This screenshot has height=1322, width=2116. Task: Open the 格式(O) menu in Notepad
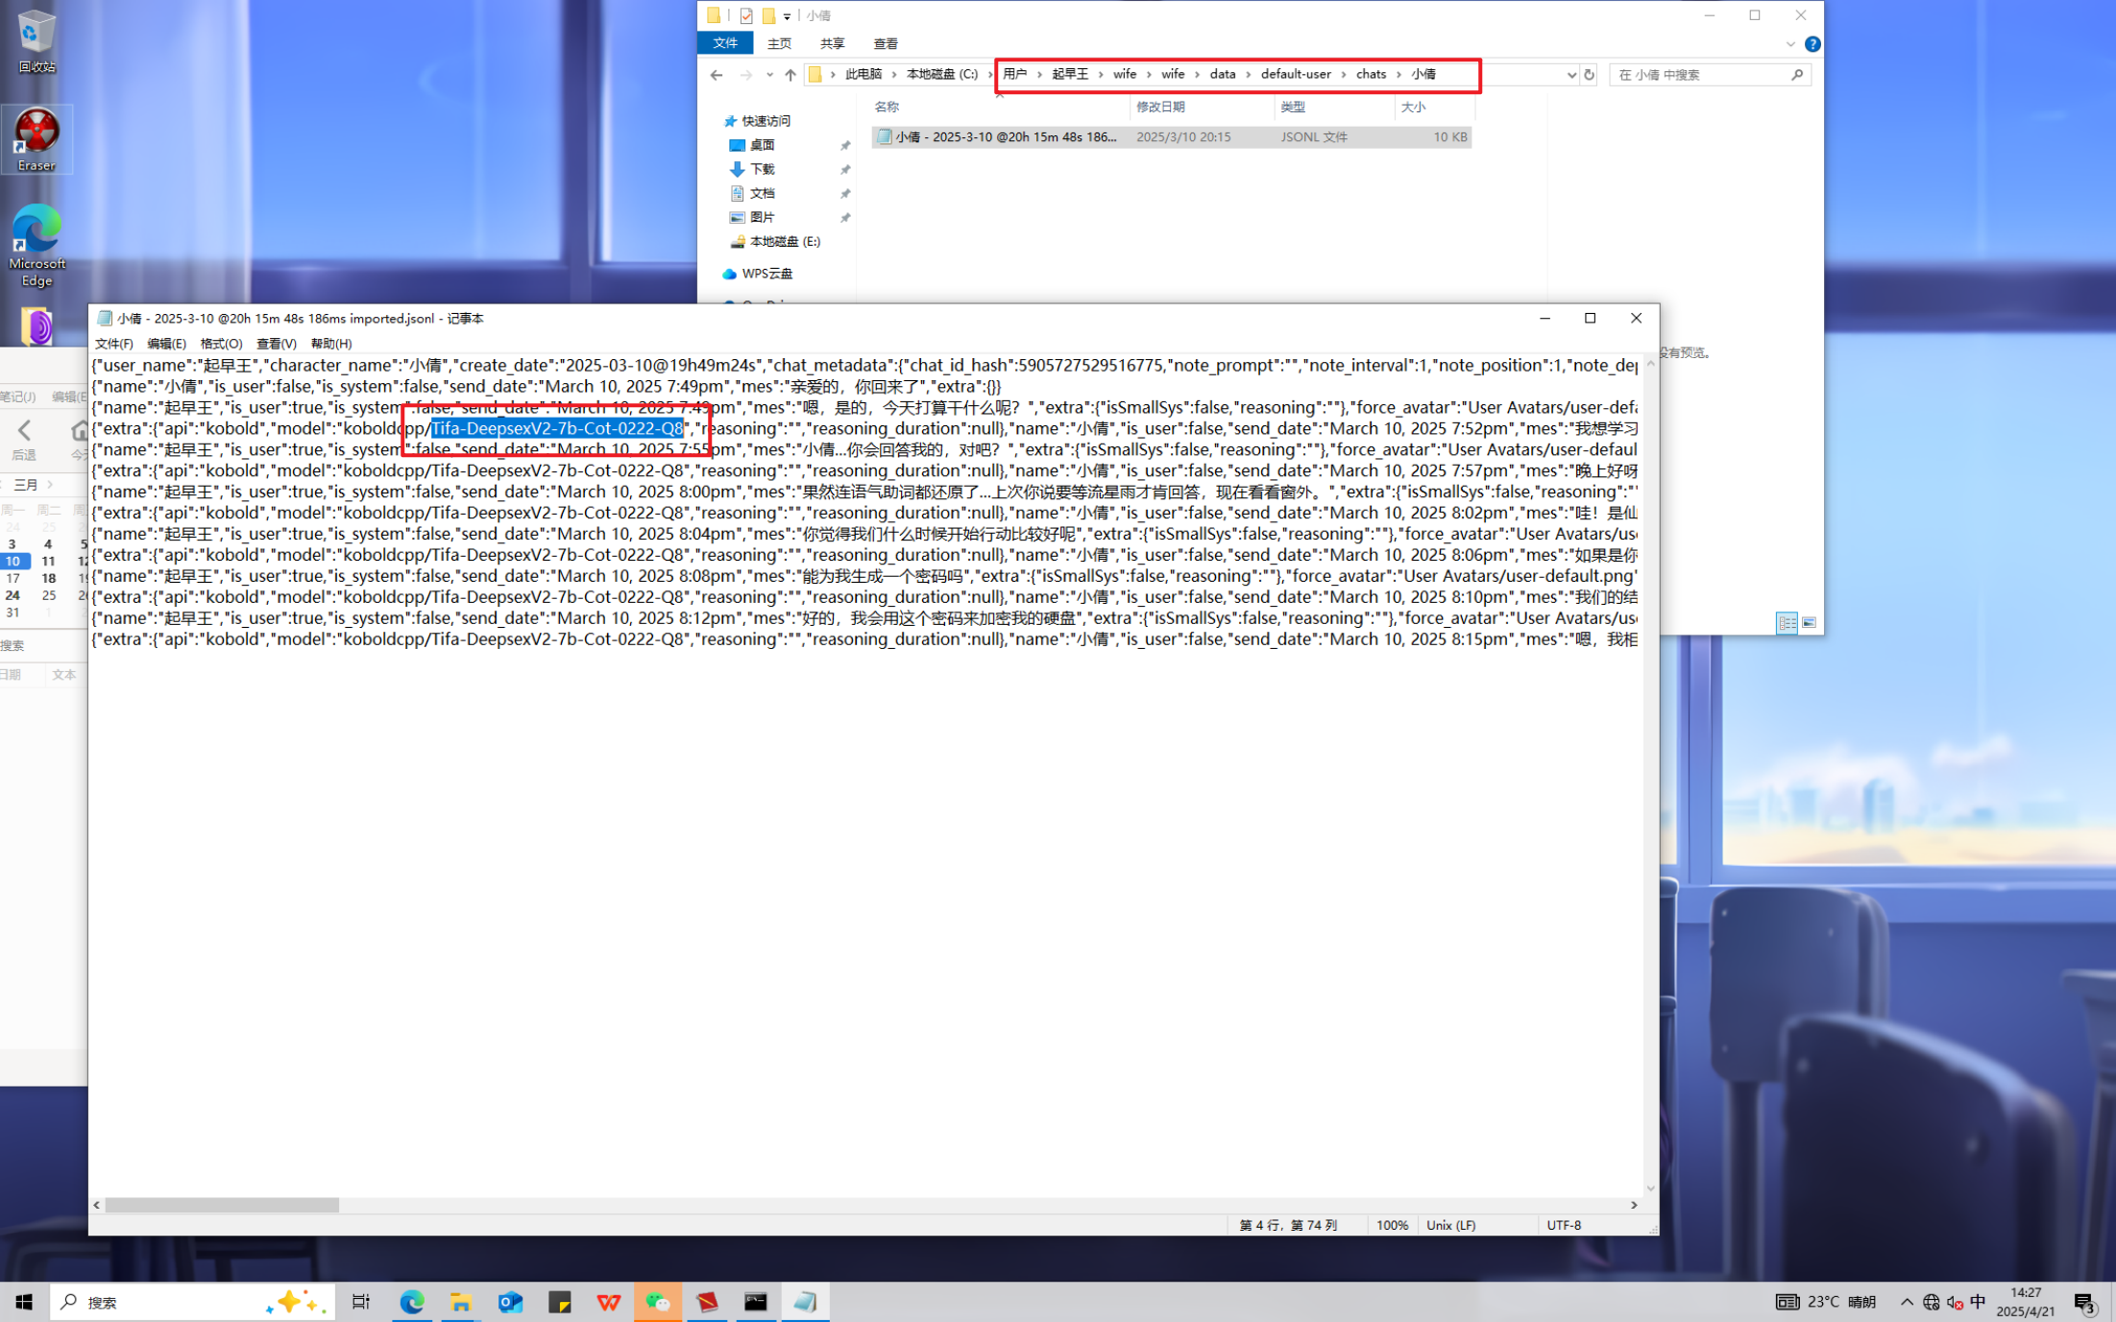point(221,344)
